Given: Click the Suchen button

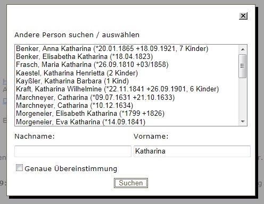Looking at the screenshot, I should click(x=131, y=183).
